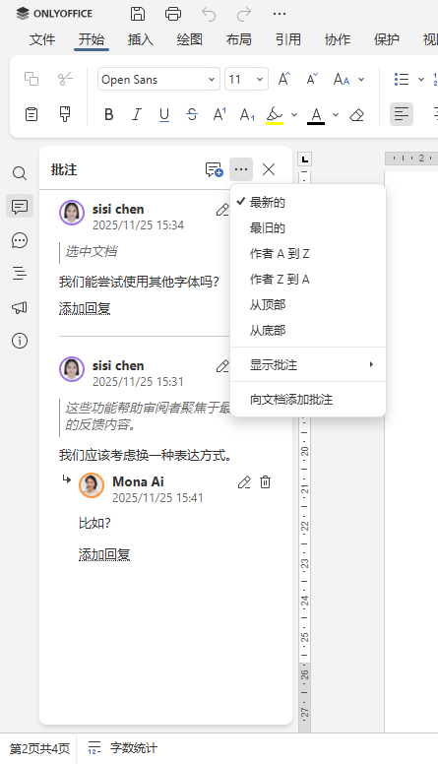This screenshot has height=764, width=438.
Task: Toggle Subscript formatting
Action: [247, 114]
